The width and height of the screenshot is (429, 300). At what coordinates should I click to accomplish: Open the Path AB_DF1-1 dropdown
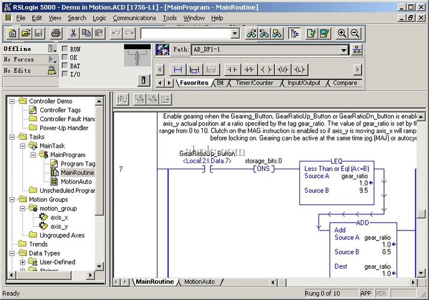click(344, 50)
